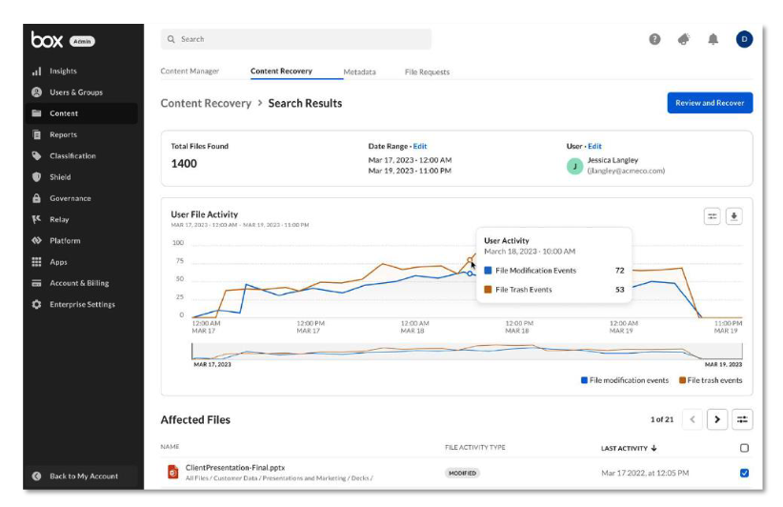The image size is (783, 507).
Task: Click the Search input field
Action: [295, 39]
